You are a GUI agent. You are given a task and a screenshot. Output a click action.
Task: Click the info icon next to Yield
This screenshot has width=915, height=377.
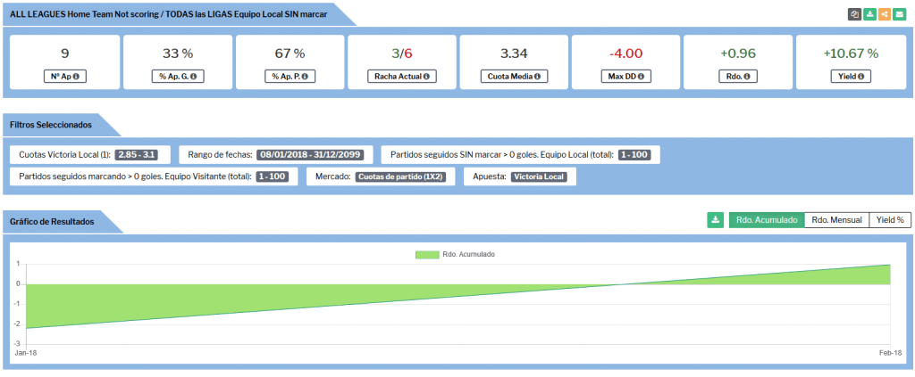(861, 77)
